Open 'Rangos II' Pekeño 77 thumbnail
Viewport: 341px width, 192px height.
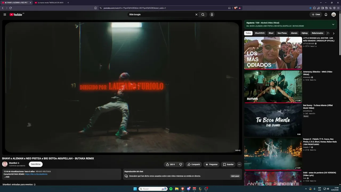tap(273, 154)
